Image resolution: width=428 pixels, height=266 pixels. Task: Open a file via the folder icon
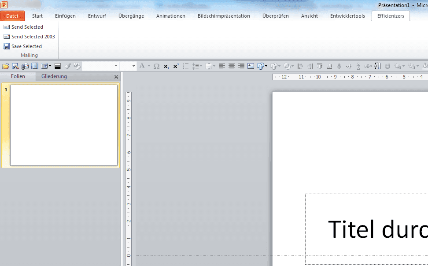pos(6,66)
